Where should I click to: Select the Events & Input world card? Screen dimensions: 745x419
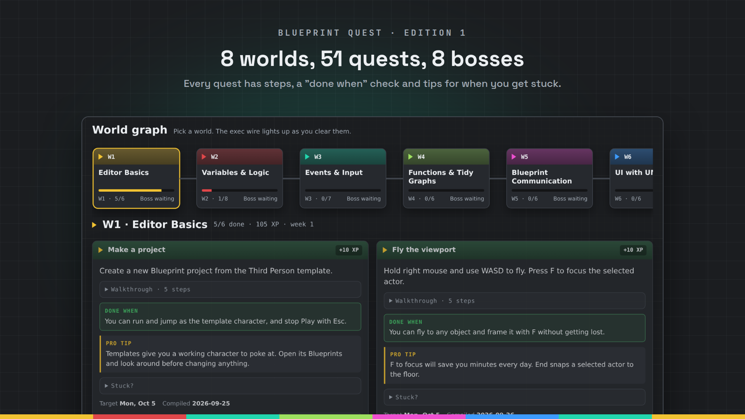pyautogui.click(x=343, y=178)
